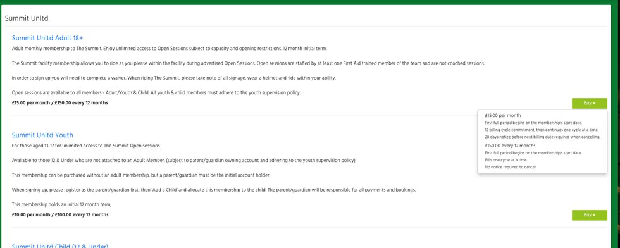620x248 pixels.
Task: Click the Buy button for Adult 18+ membership
Action: [x=589, y=103]
